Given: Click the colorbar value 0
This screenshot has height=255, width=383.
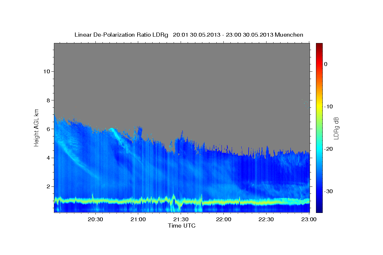Looking at the screenshot, I should click(x=326, y=64).
